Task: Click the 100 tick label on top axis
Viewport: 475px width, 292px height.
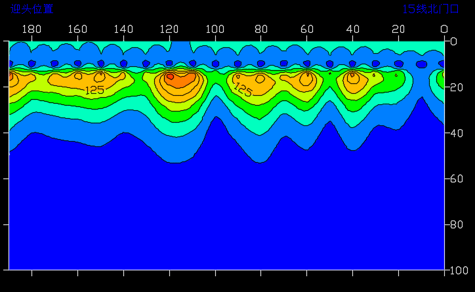Action: [215, 29]
